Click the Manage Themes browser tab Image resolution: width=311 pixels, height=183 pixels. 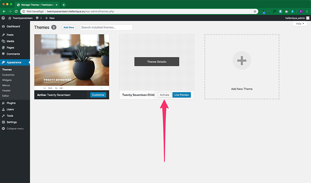37,5
